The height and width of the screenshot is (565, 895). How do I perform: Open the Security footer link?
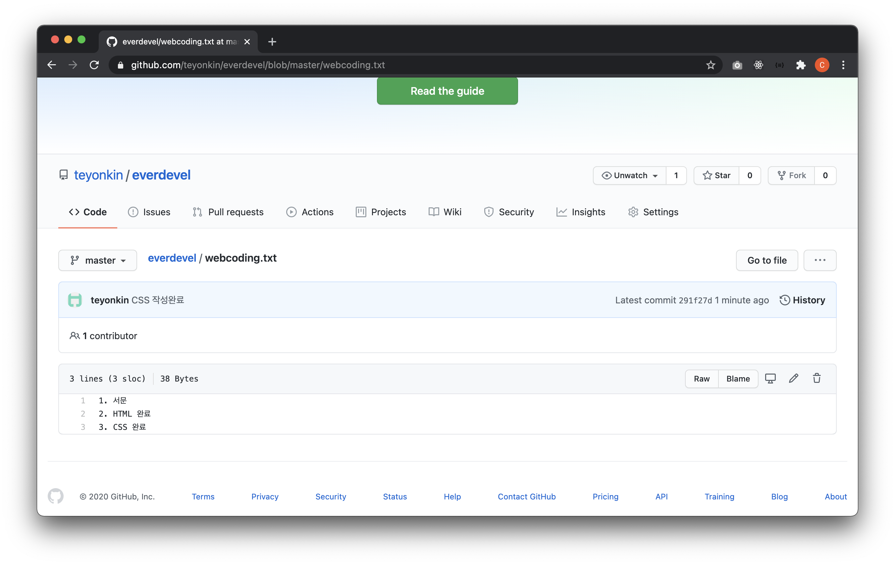coord(331,496)
